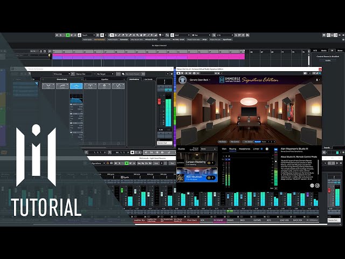
Task: Open the Grid snap type dropdown
Action: coord(182,35)
